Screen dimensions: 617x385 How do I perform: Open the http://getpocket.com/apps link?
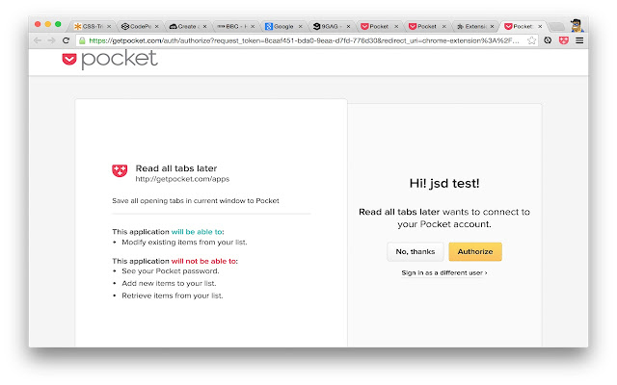182,179
